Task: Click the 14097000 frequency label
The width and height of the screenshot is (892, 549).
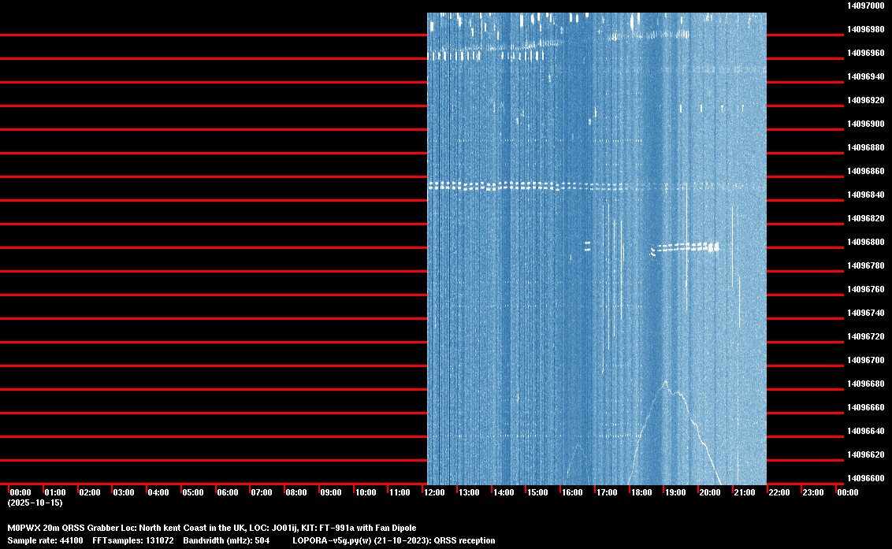Action: (x=866, y=6)
